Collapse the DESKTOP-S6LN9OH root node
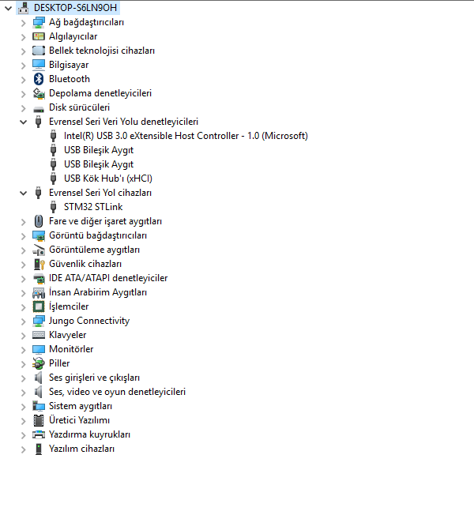The height and width of the screenshot is (530, 474). pyautogui.click(x=9, y=8)
